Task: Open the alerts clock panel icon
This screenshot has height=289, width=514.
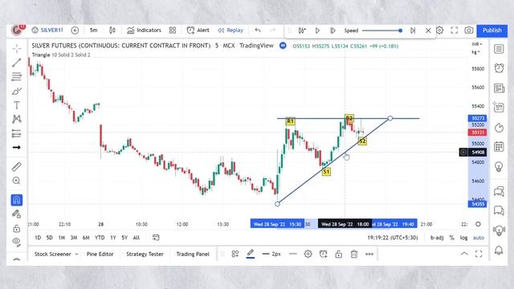Action: [499, 67]
